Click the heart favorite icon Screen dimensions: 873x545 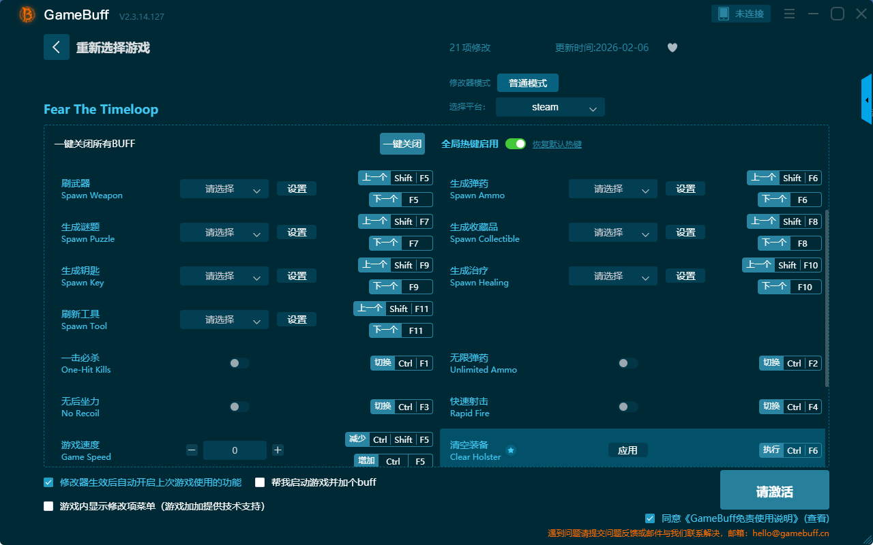[672, 48]
